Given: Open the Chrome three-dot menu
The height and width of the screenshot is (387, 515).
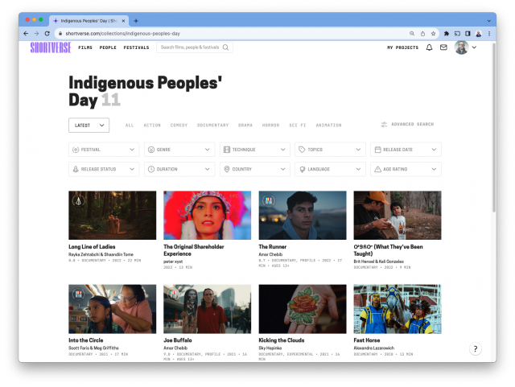Looking at the screenshot, I should pyautogui.click(x=489, y=34).
